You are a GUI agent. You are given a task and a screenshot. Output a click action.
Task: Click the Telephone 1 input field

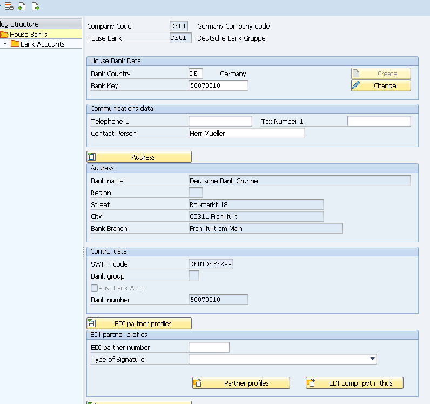[220, 121]
